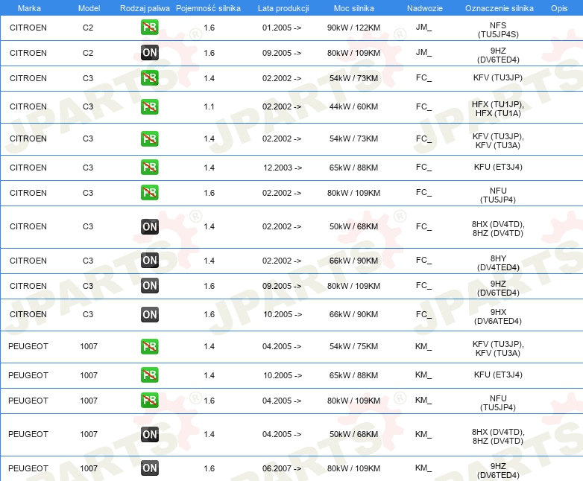Select engine code HFX (TU1JP), HFX (TU1A)
583x481 pixels.
(498, 109)
